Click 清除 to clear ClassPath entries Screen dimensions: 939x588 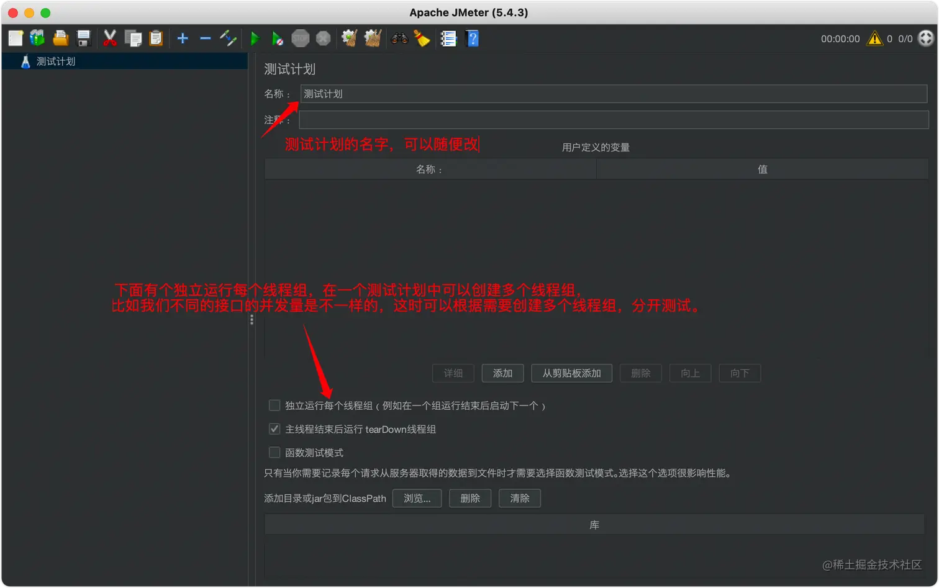(520, 499)
